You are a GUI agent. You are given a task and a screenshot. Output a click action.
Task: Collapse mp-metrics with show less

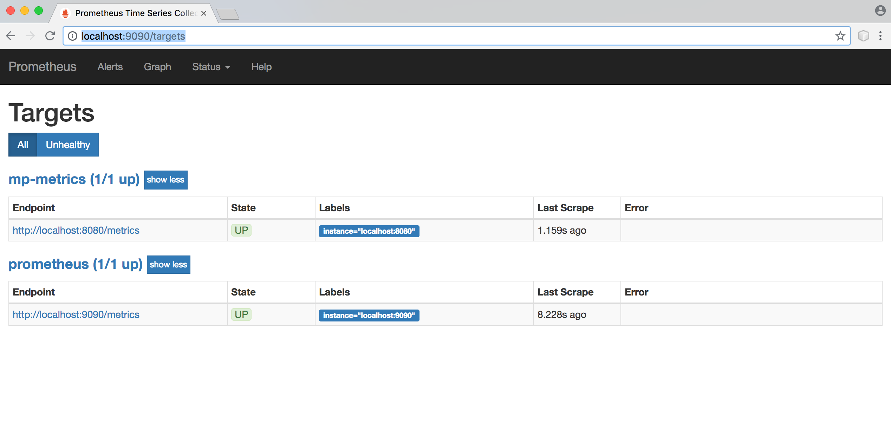tap(165, 180)
